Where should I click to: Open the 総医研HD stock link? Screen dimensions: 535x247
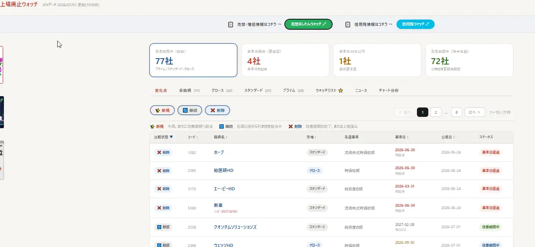pos(224,170)
